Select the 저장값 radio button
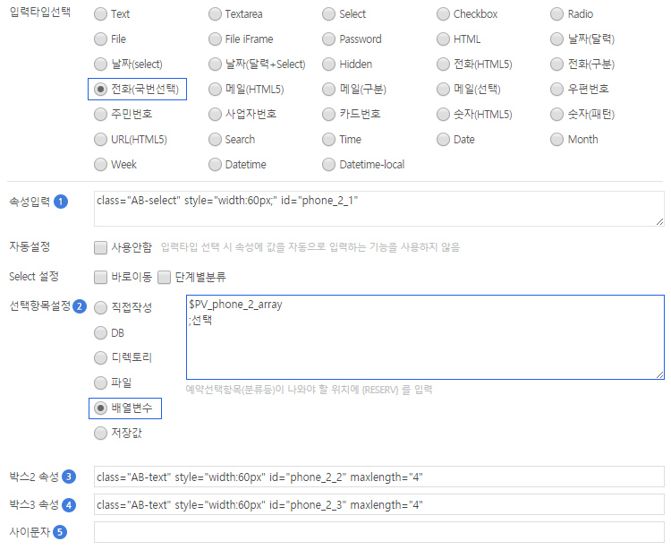The height and width of the screenshot is (550, 671). point(101,434)
